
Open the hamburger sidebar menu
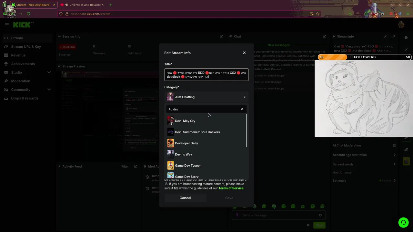tap(7, 24)
